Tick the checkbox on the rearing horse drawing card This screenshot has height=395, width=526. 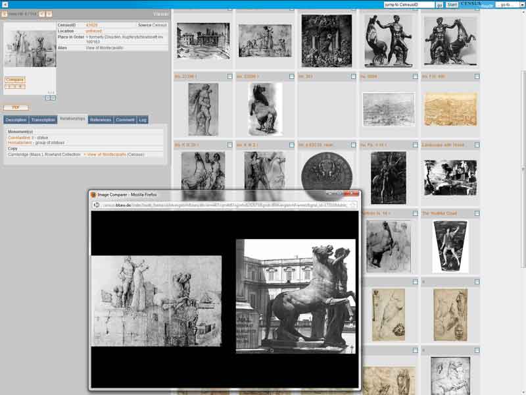click(x=291, y=76)
